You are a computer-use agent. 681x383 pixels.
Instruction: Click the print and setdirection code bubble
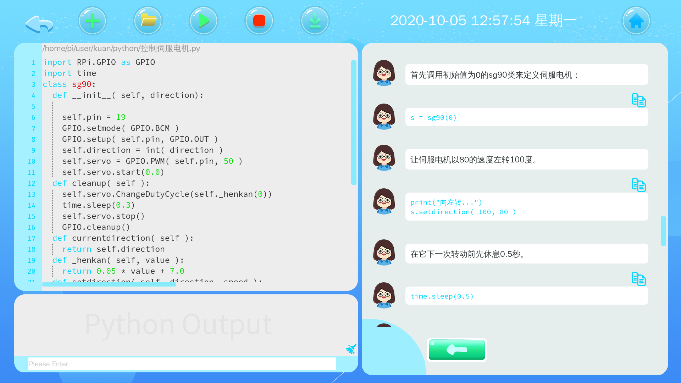527,207
